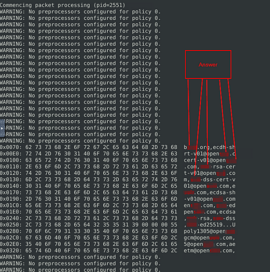The width and height of the screenshot is (270, 272).
Task: Select the Commencing packet processing line
Action: coord(63,5)
